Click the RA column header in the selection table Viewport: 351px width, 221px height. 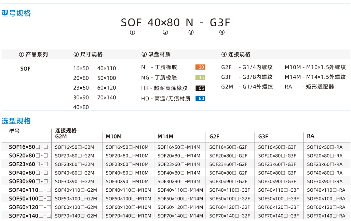[311, 136]
